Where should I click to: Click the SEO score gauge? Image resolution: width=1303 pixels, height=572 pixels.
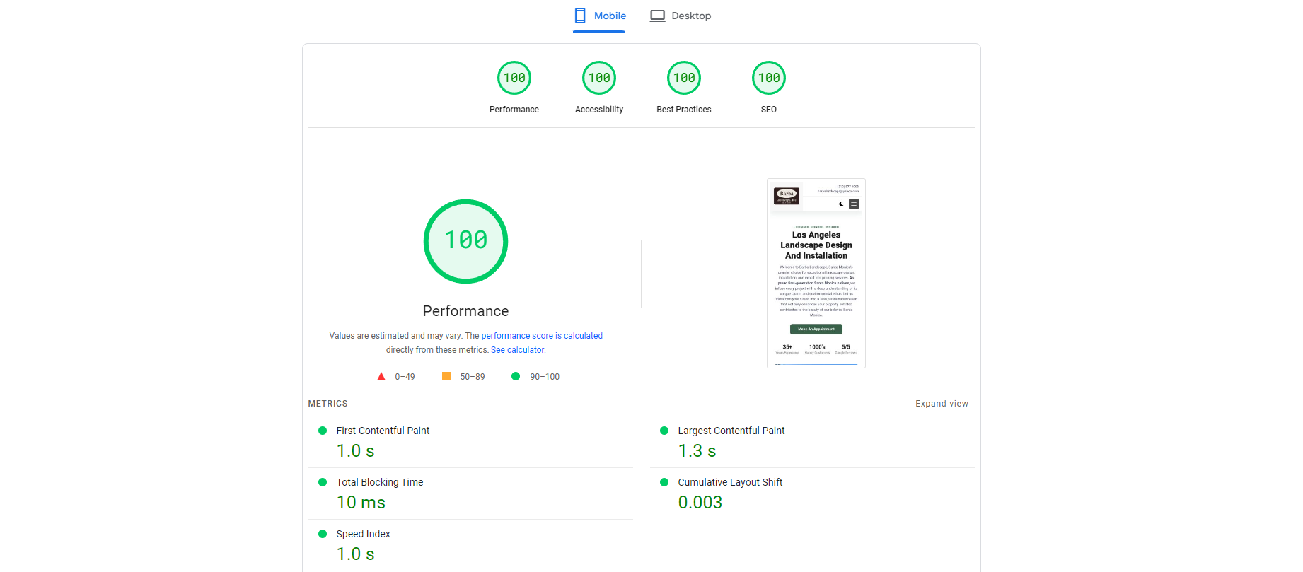(769, 78)
